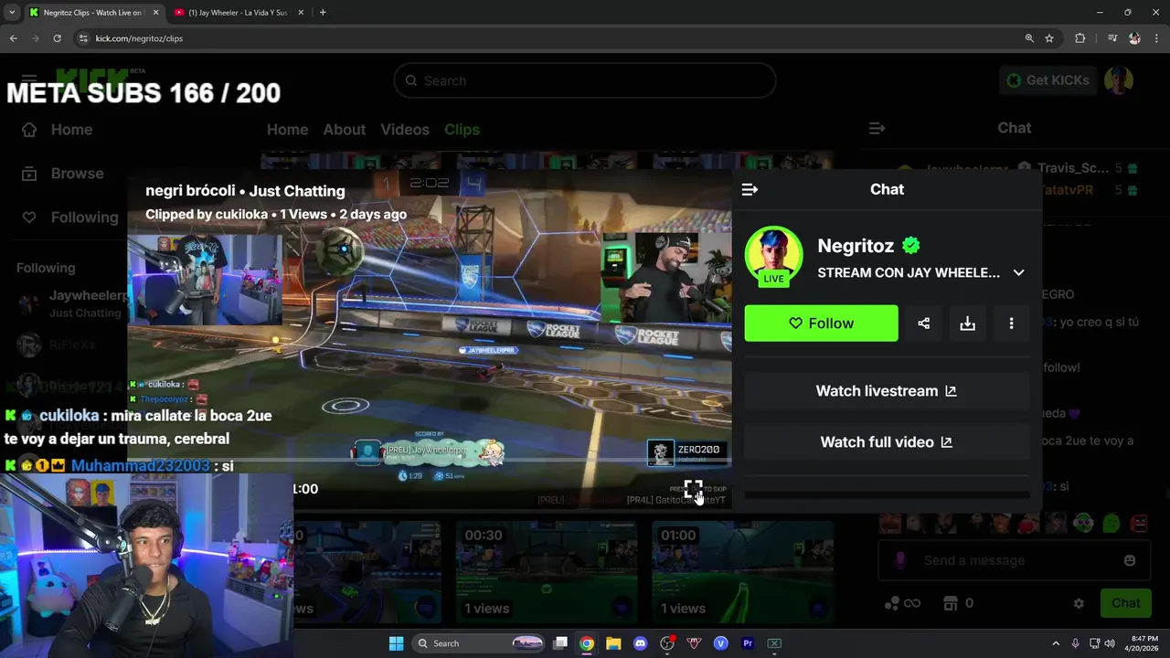The width and height of the screenshot is (1170, 658).
Task: Open chat settings gear icon
Action: [1079, 603]
